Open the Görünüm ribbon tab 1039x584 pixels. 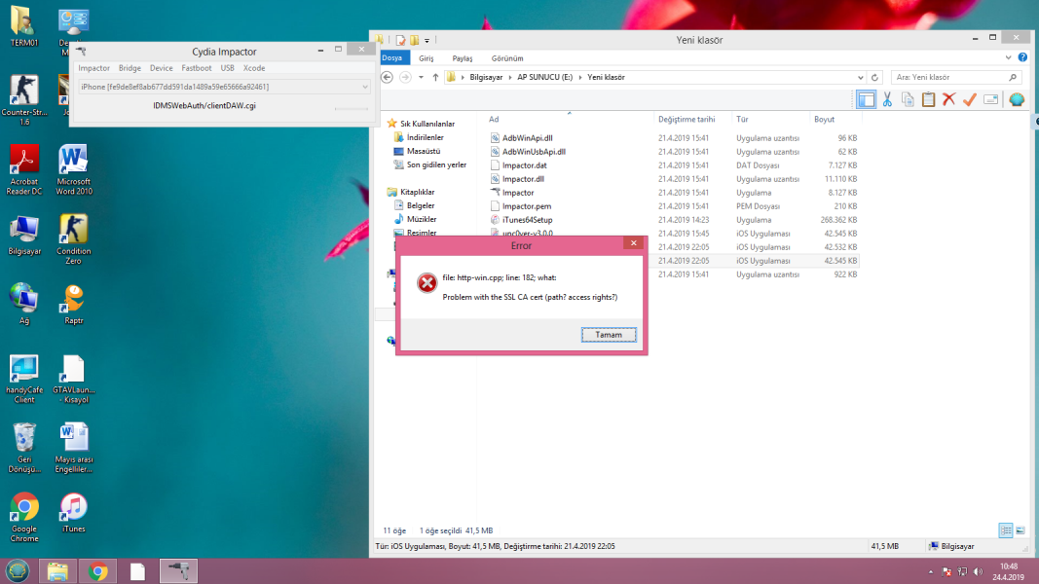(x=507, y=58)
